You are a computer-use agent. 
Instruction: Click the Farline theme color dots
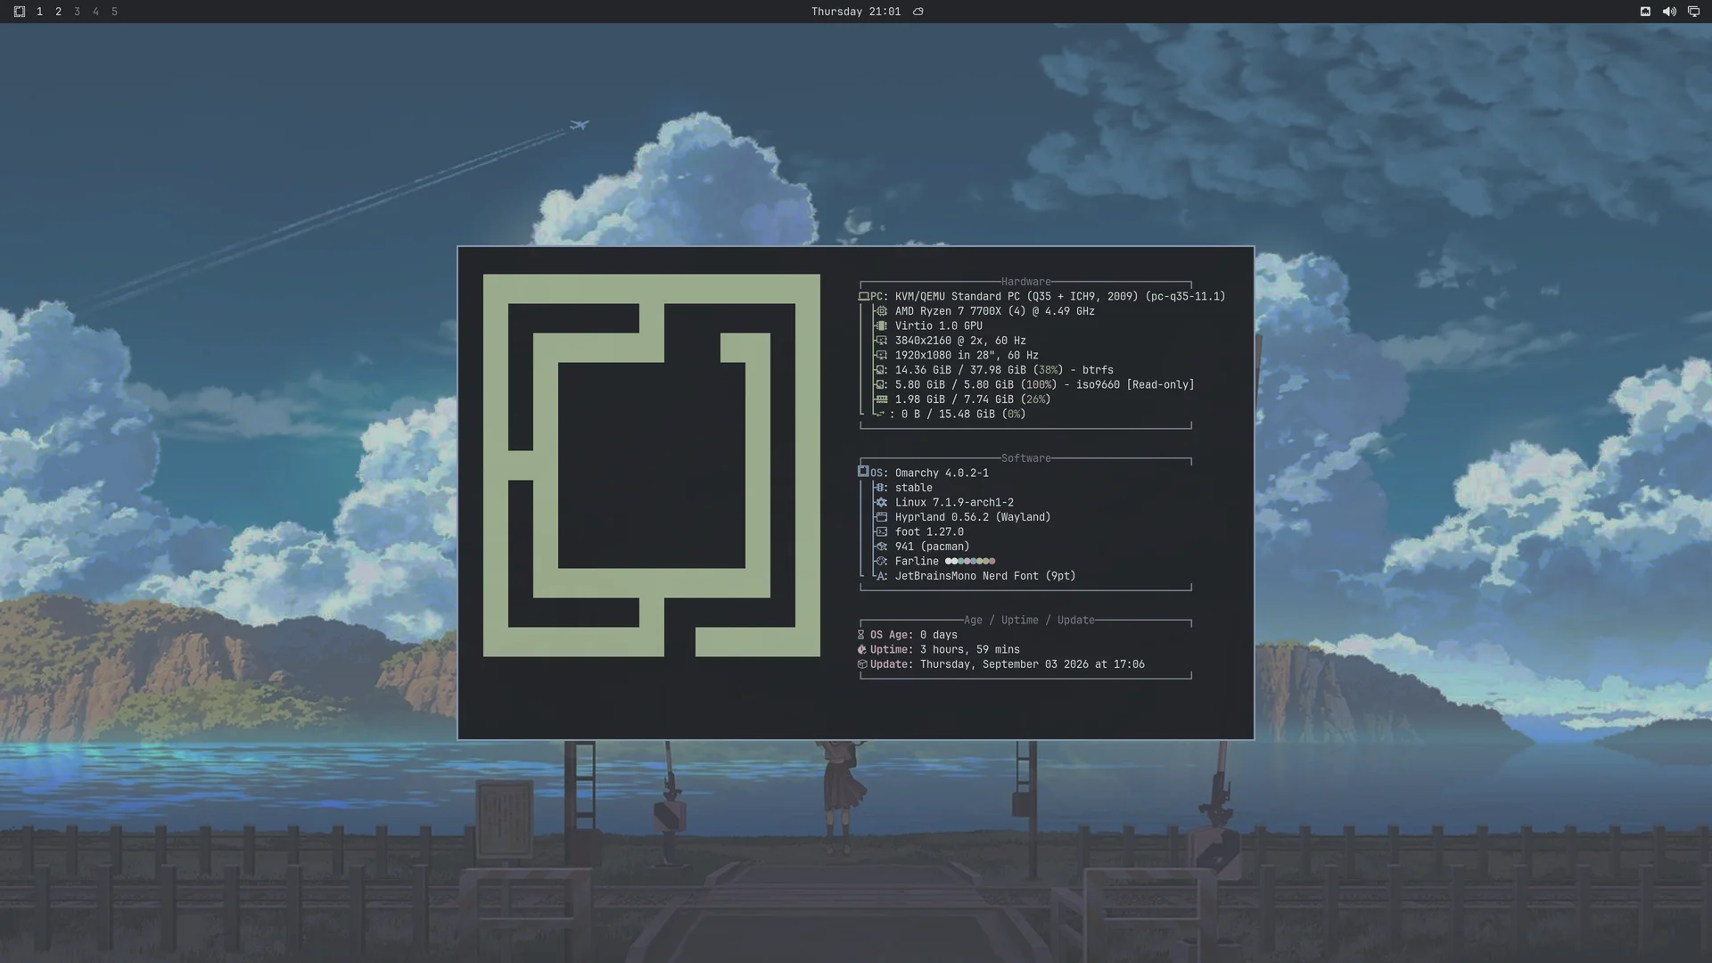pyautogui.click(x=970, y=561)
